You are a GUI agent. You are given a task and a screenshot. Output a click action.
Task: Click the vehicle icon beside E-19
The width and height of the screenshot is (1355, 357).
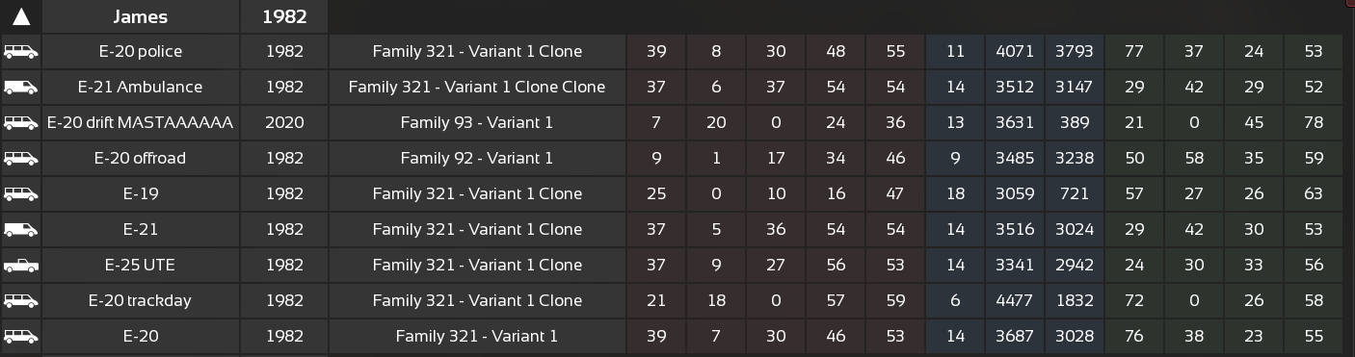(20, 194)
